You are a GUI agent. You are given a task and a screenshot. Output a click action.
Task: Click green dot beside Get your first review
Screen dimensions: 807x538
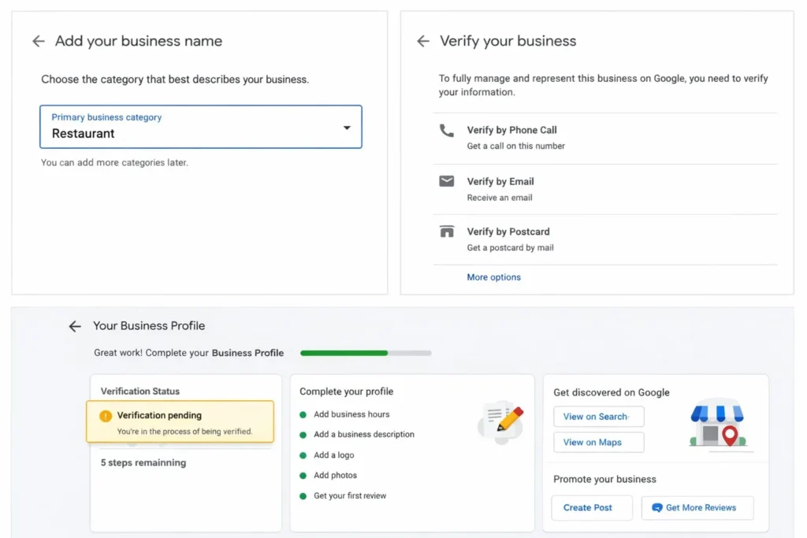303,496
